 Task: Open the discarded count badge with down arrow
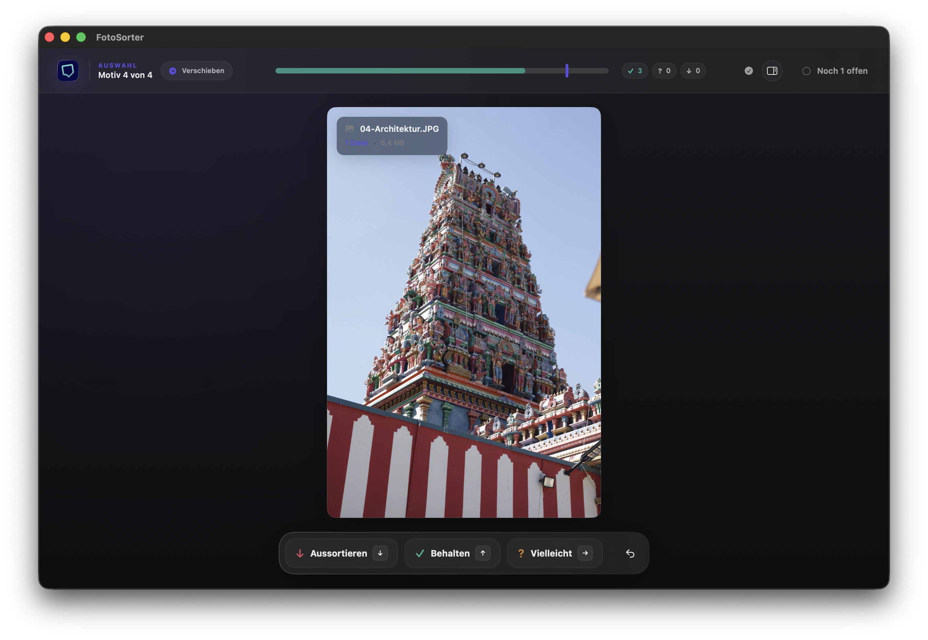point(693,71)
